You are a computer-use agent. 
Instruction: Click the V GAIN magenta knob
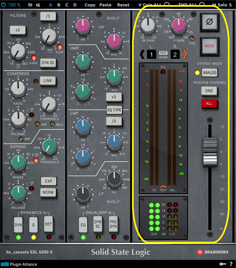coord(179,25)
